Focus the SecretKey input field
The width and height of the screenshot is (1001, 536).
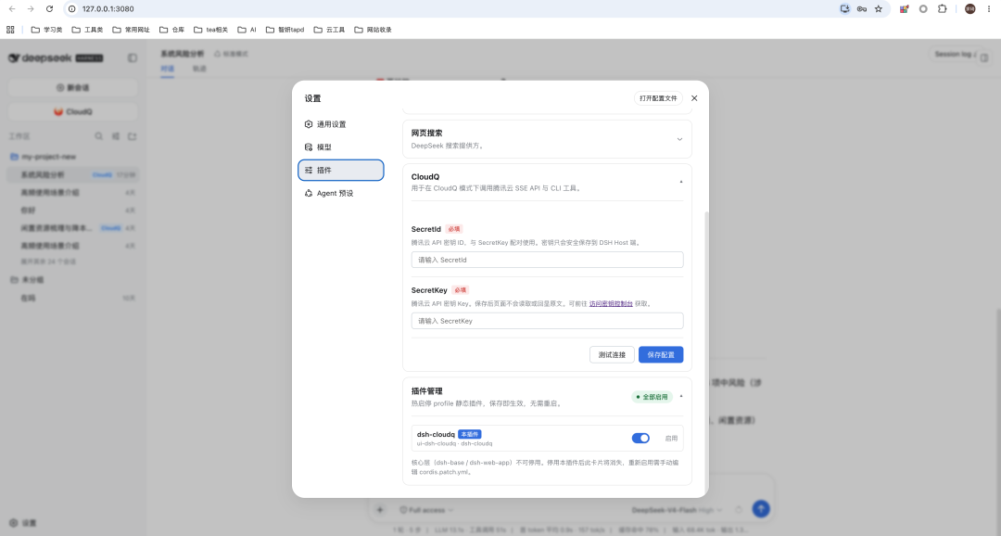[x=547, y=321]
